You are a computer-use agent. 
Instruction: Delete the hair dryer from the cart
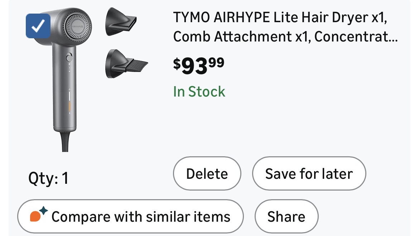coord(207,174)
